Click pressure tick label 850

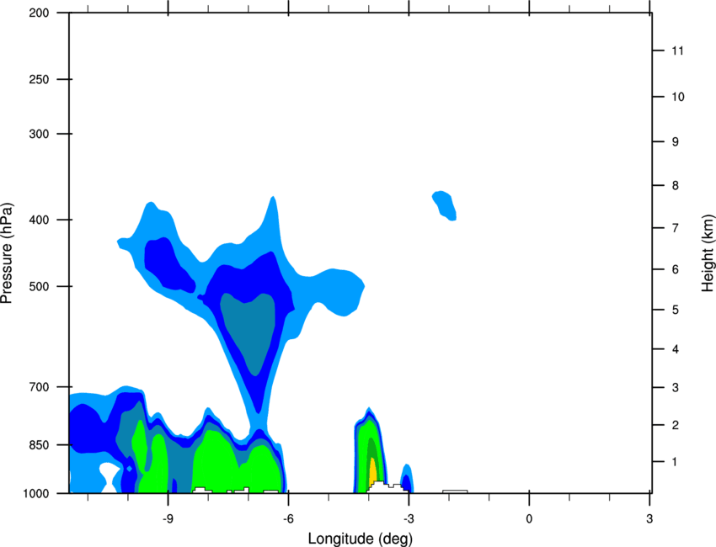(39, 445)
